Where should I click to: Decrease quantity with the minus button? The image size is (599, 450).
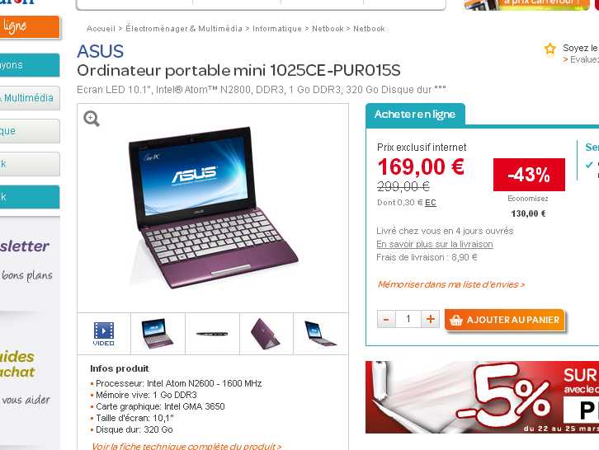coord(386,319)
